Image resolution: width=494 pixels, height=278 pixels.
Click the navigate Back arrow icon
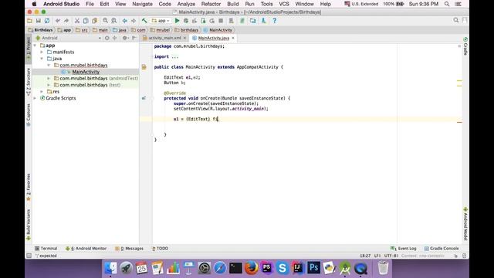(x=125, y=21)
